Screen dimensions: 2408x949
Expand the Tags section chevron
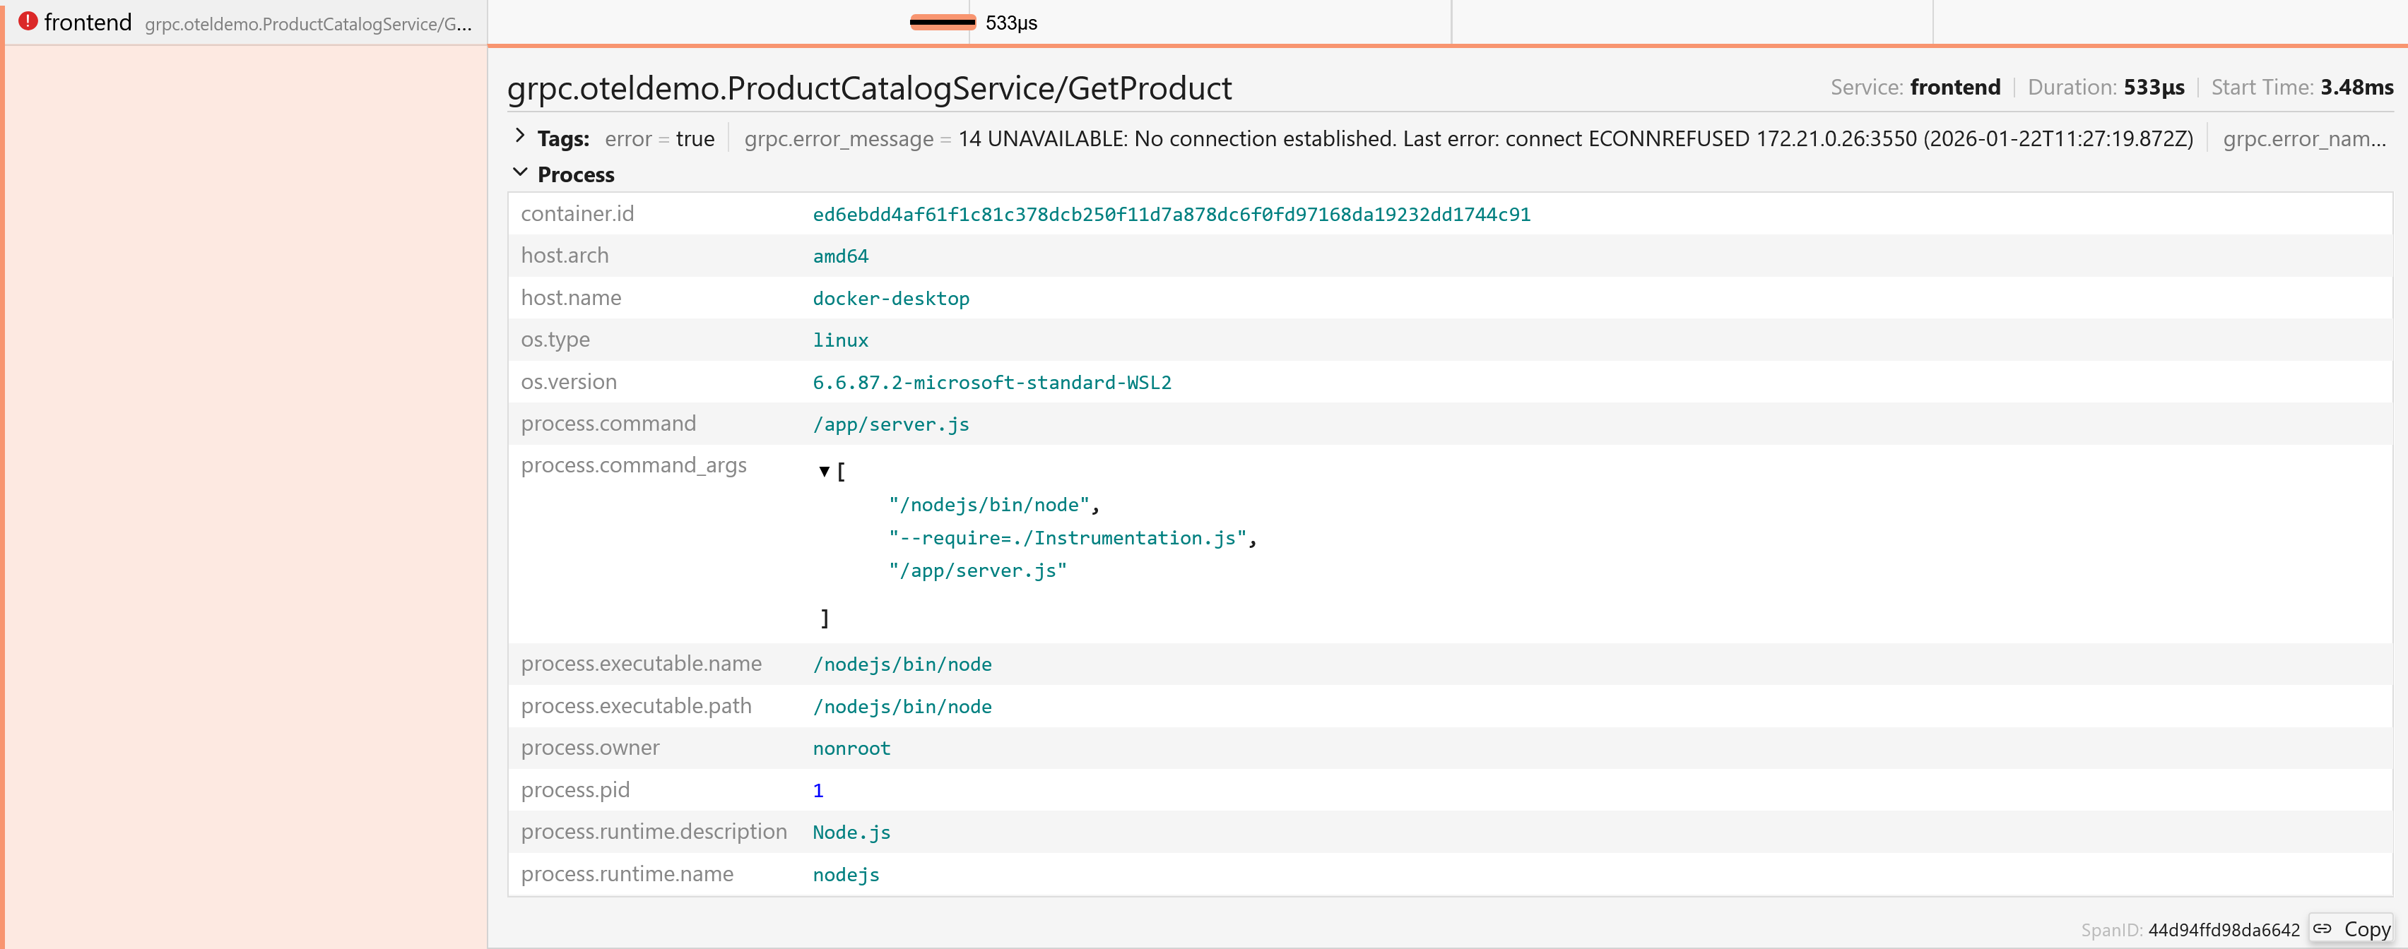[520, 136]
